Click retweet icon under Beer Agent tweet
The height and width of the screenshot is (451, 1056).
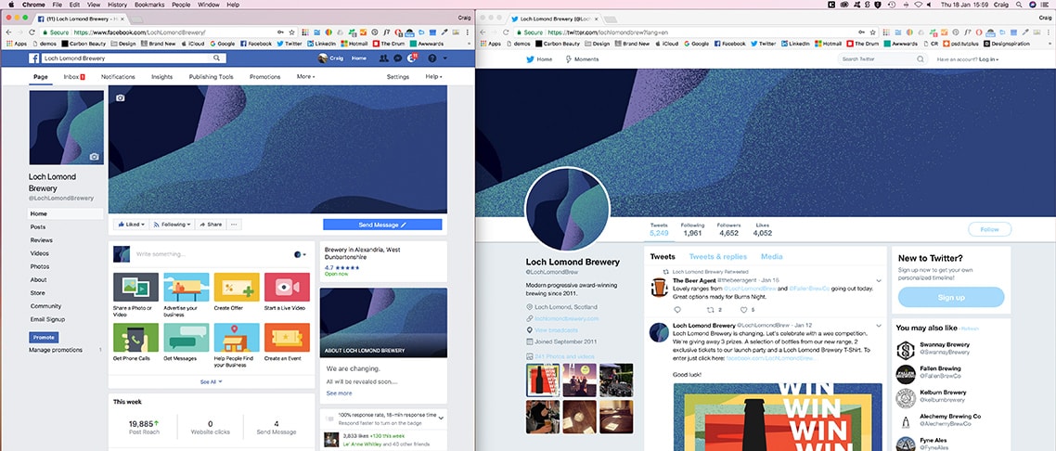(710, 310)
